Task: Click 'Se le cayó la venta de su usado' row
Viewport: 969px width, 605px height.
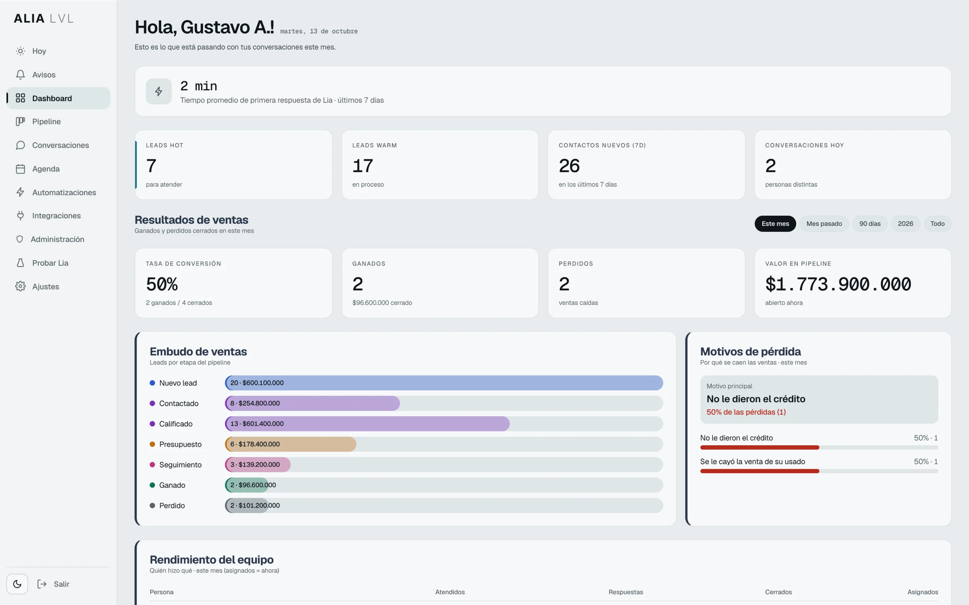Action: click(819, 465)
